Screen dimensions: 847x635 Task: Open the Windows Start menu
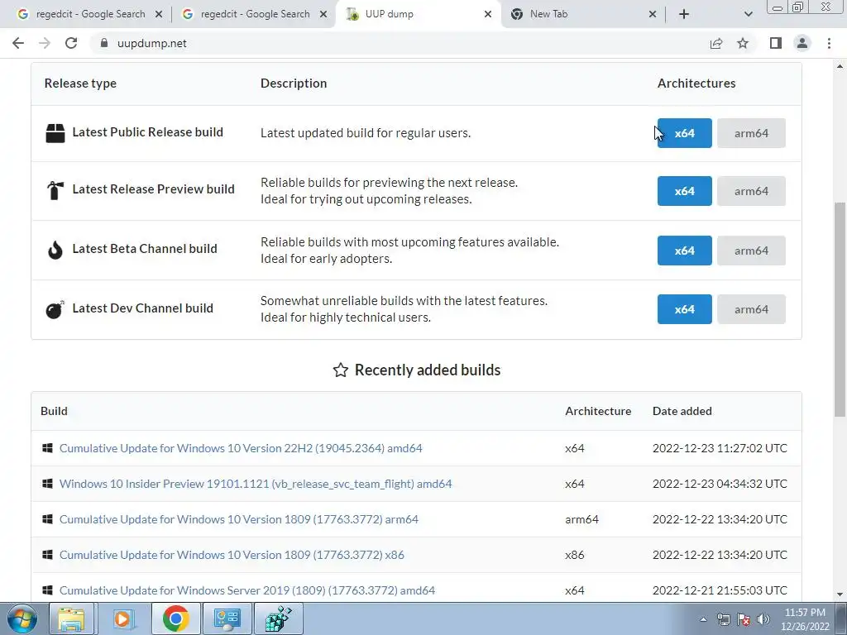(22, 618)
